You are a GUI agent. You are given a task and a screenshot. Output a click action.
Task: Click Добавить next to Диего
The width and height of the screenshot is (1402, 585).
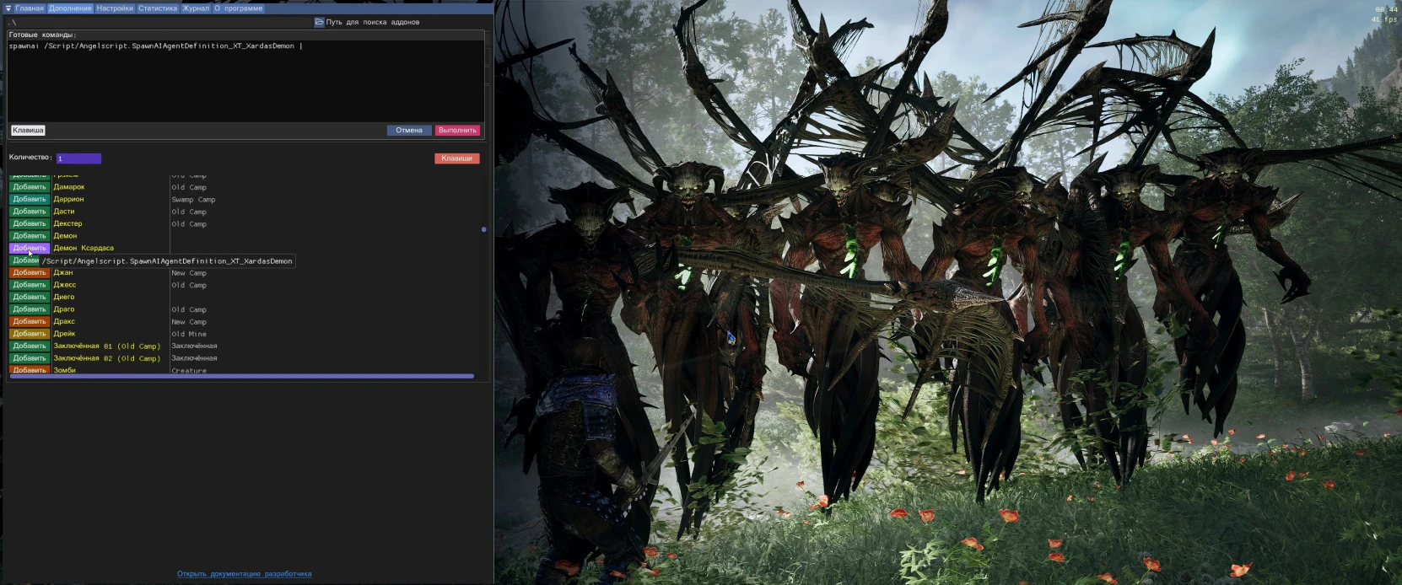click(30, 297)
